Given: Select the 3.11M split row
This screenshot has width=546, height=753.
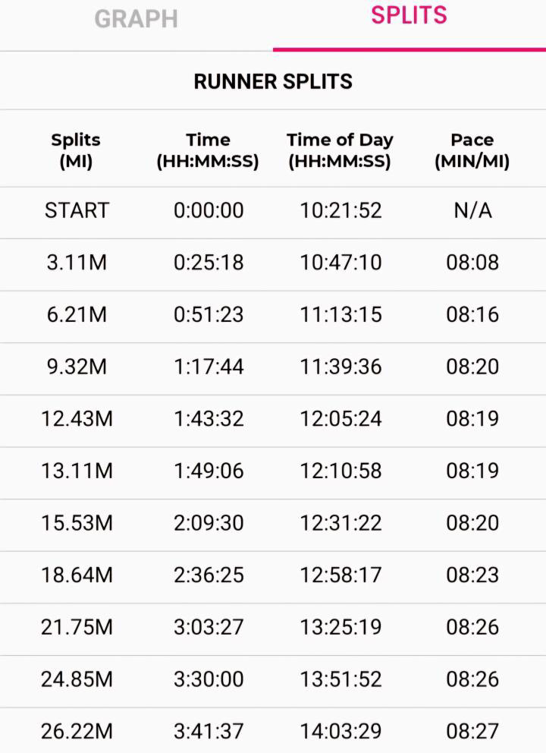Looking at the screenshot, I should point(273,263).
